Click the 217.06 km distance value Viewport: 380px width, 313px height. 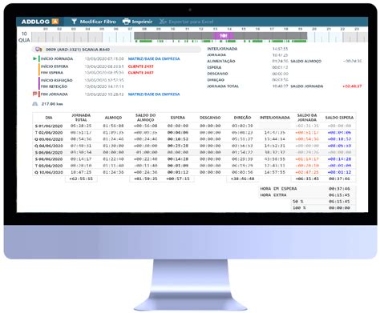(x=52, y=104)
